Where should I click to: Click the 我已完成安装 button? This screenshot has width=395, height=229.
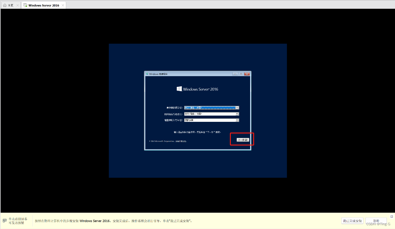click(352, 221)
